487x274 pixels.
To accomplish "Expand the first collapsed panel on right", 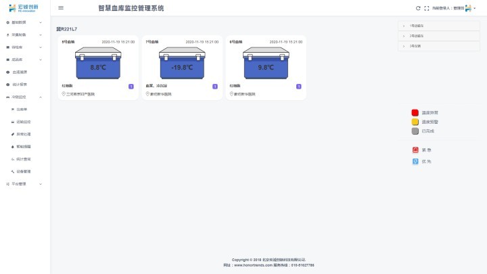I will [x=438, y=26].
